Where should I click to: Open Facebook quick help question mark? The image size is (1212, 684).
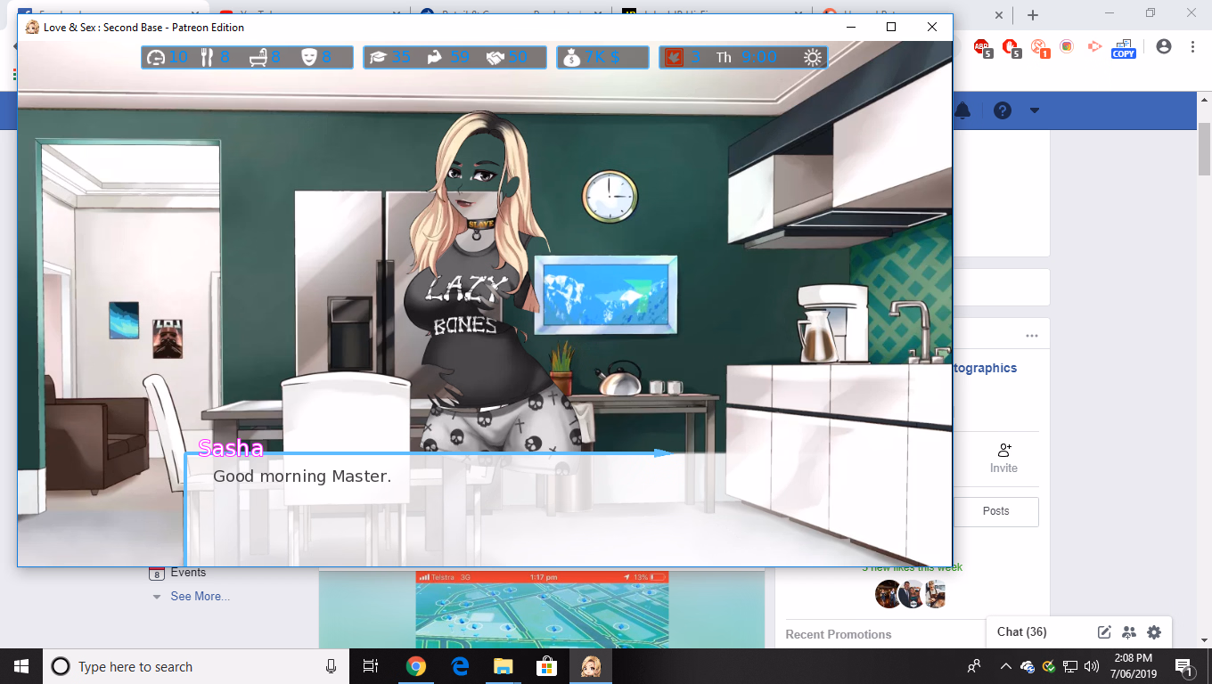tap(1003, 110)
